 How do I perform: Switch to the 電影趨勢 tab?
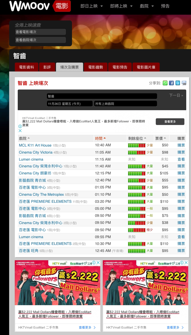[95, 67]
